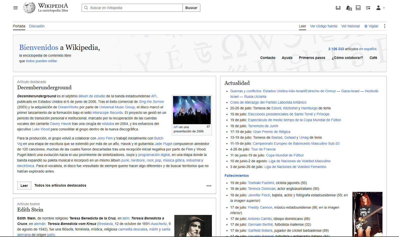Viewport: 399px width, 237px height.
Task: Switch to the Portada tab
Action: click(x=19, y=26)
